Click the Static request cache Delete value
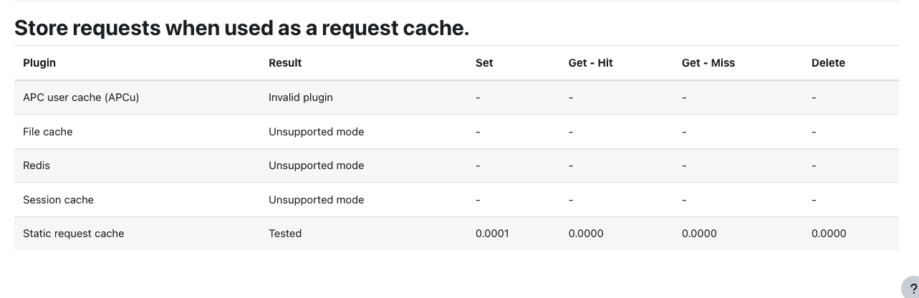Viewport: 919px width, 298px height. (829, 234)
